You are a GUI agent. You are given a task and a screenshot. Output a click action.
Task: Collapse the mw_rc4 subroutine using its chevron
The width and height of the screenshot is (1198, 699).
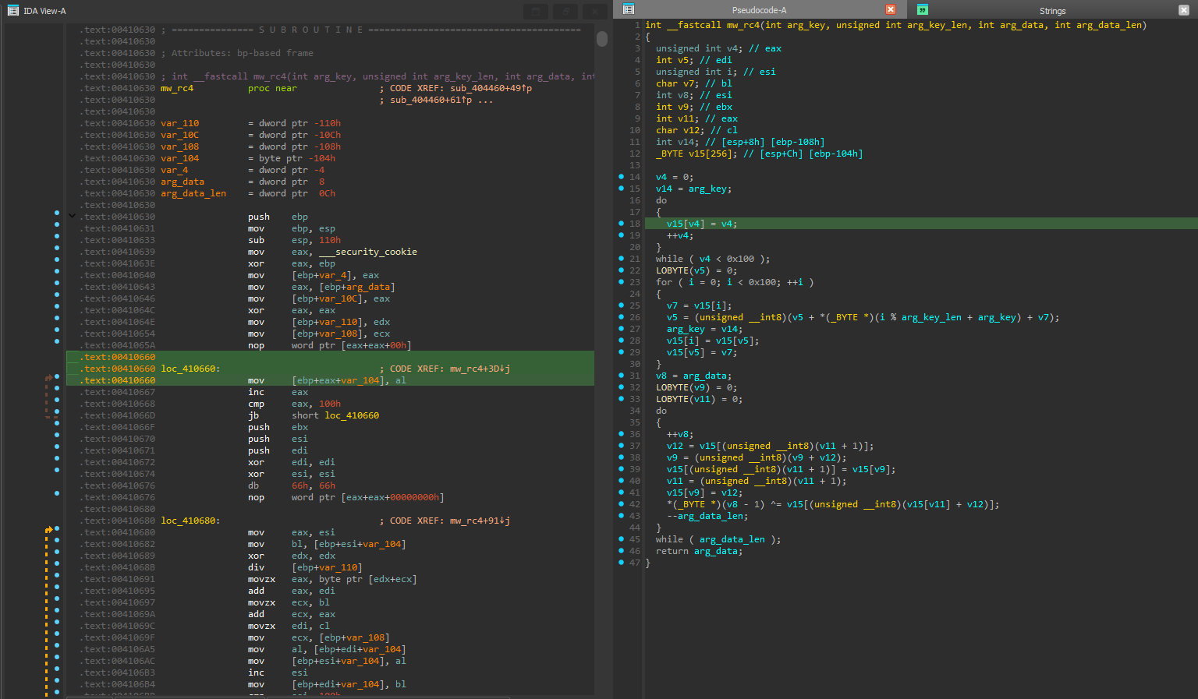click(72, 216)
